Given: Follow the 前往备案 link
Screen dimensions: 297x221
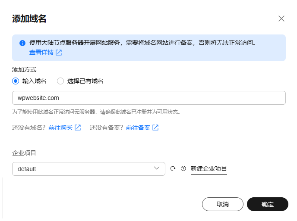Looking at the screenshot, I should tap(138, 128).
